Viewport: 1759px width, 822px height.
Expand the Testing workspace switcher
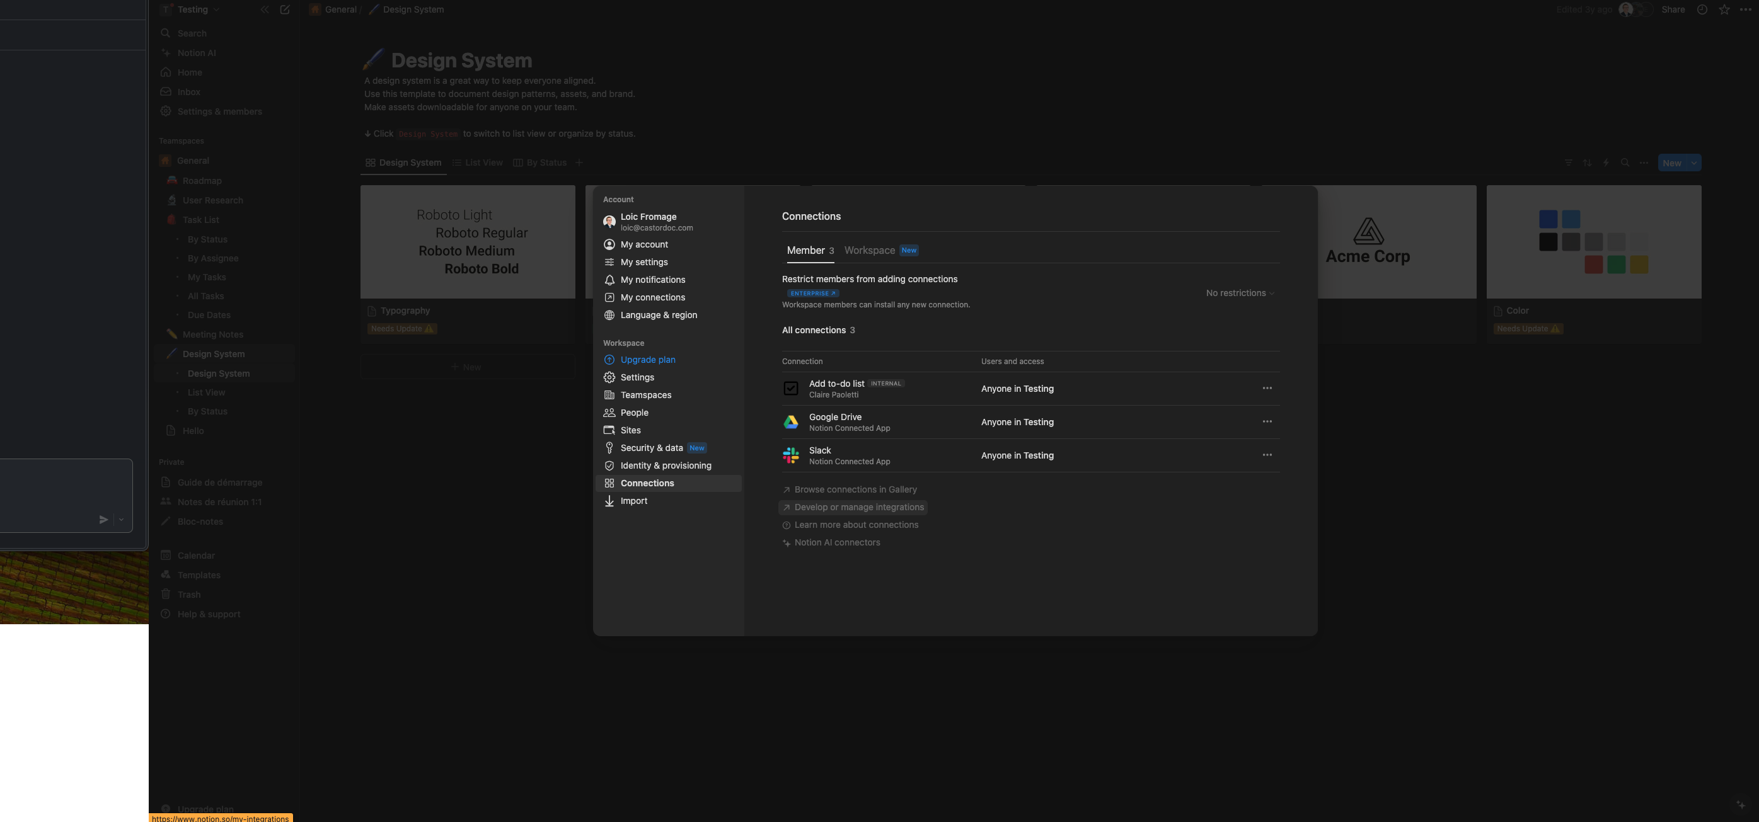pos(192,9)
